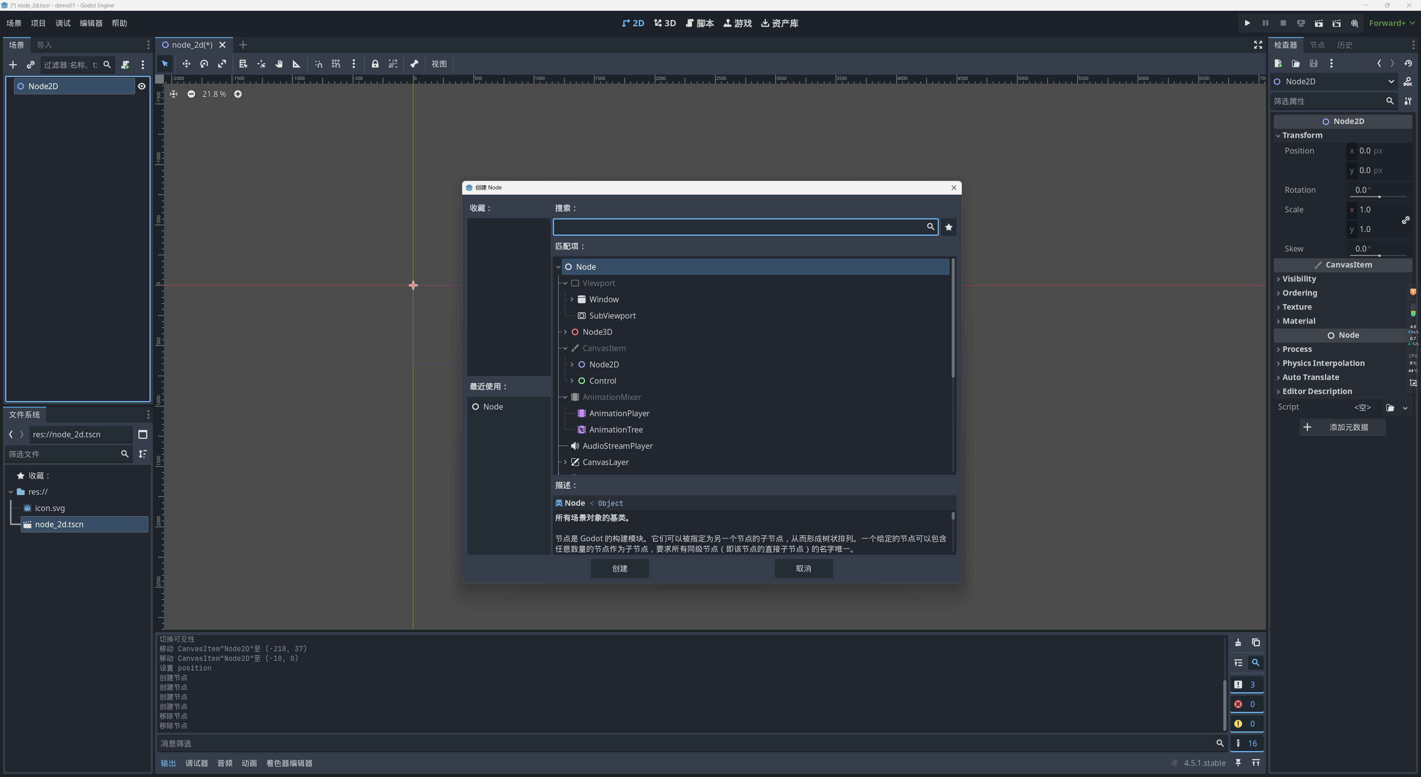This screenshot has width=1421, height=777.
Task: Select AnimationPlayer in the node list
Action: (619, 414)
